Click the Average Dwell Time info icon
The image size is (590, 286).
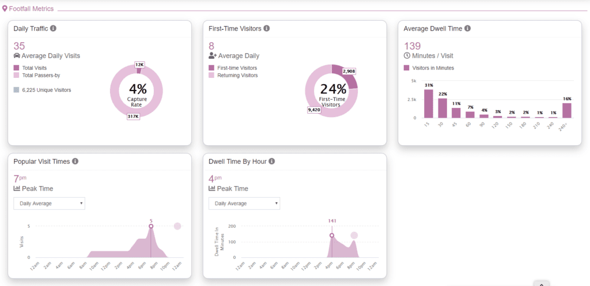tap(467, 28)
